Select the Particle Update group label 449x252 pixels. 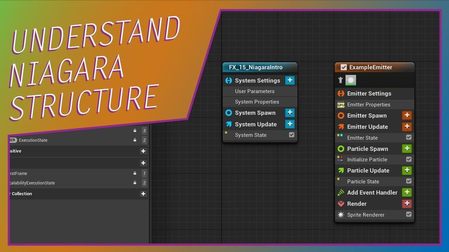tap(368, 171)
